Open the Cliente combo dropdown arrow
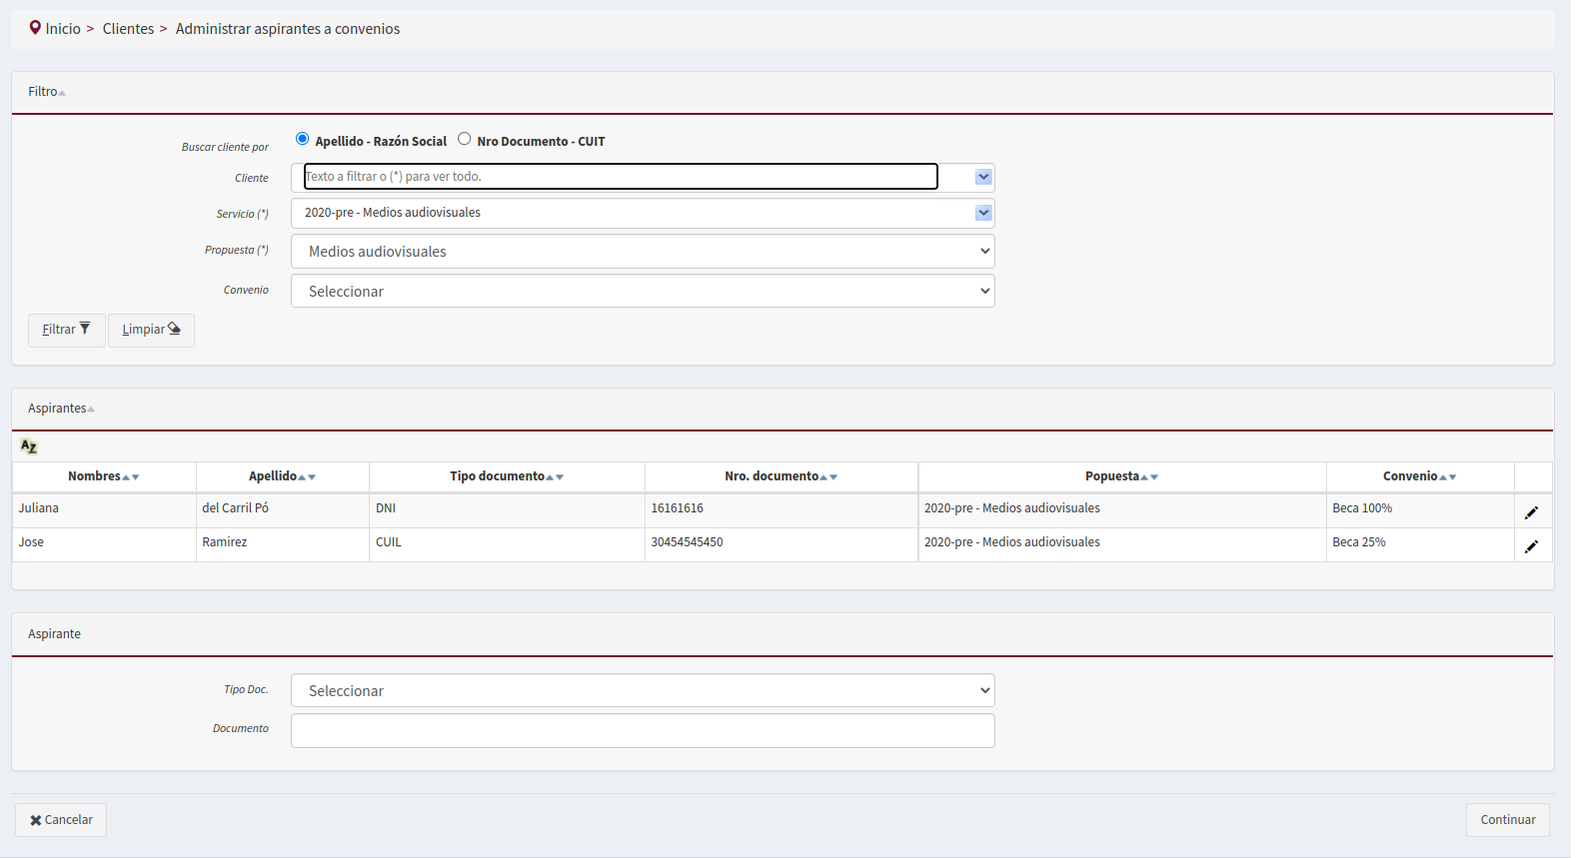The image size is (1576, 858). pos(983,177)
